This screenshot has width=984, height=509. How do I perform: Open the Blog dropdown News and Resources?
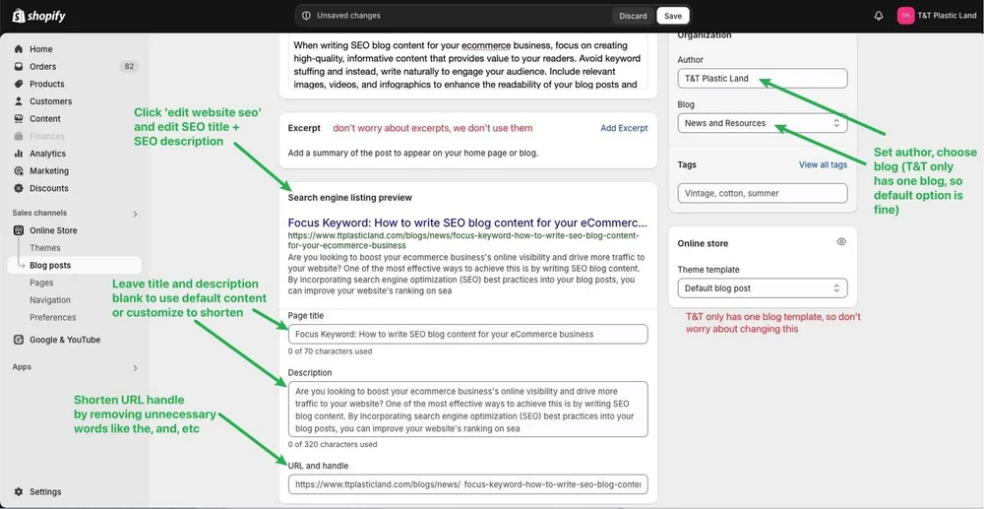[x=763, y=123]
